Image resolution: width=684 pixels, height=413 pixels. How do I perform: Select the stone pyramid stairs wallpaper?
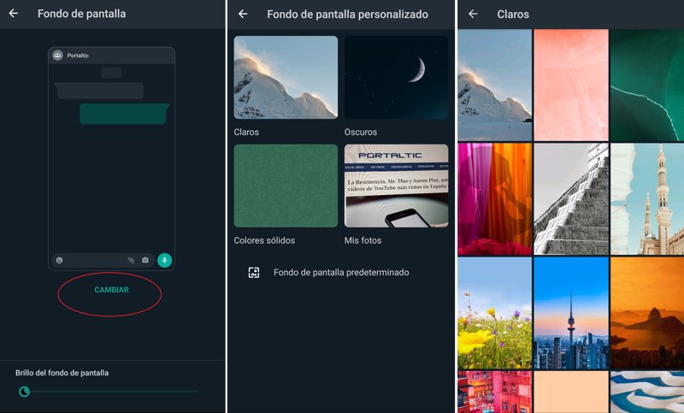pos(571,198)
